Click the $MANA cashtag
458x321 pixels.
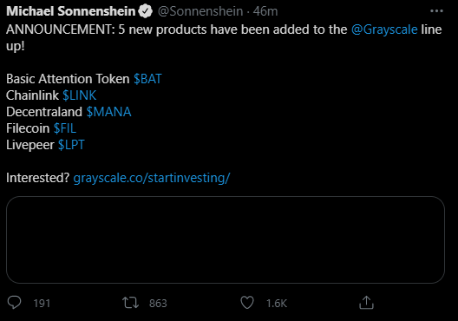pyautogui.click(x=108, y=112)
